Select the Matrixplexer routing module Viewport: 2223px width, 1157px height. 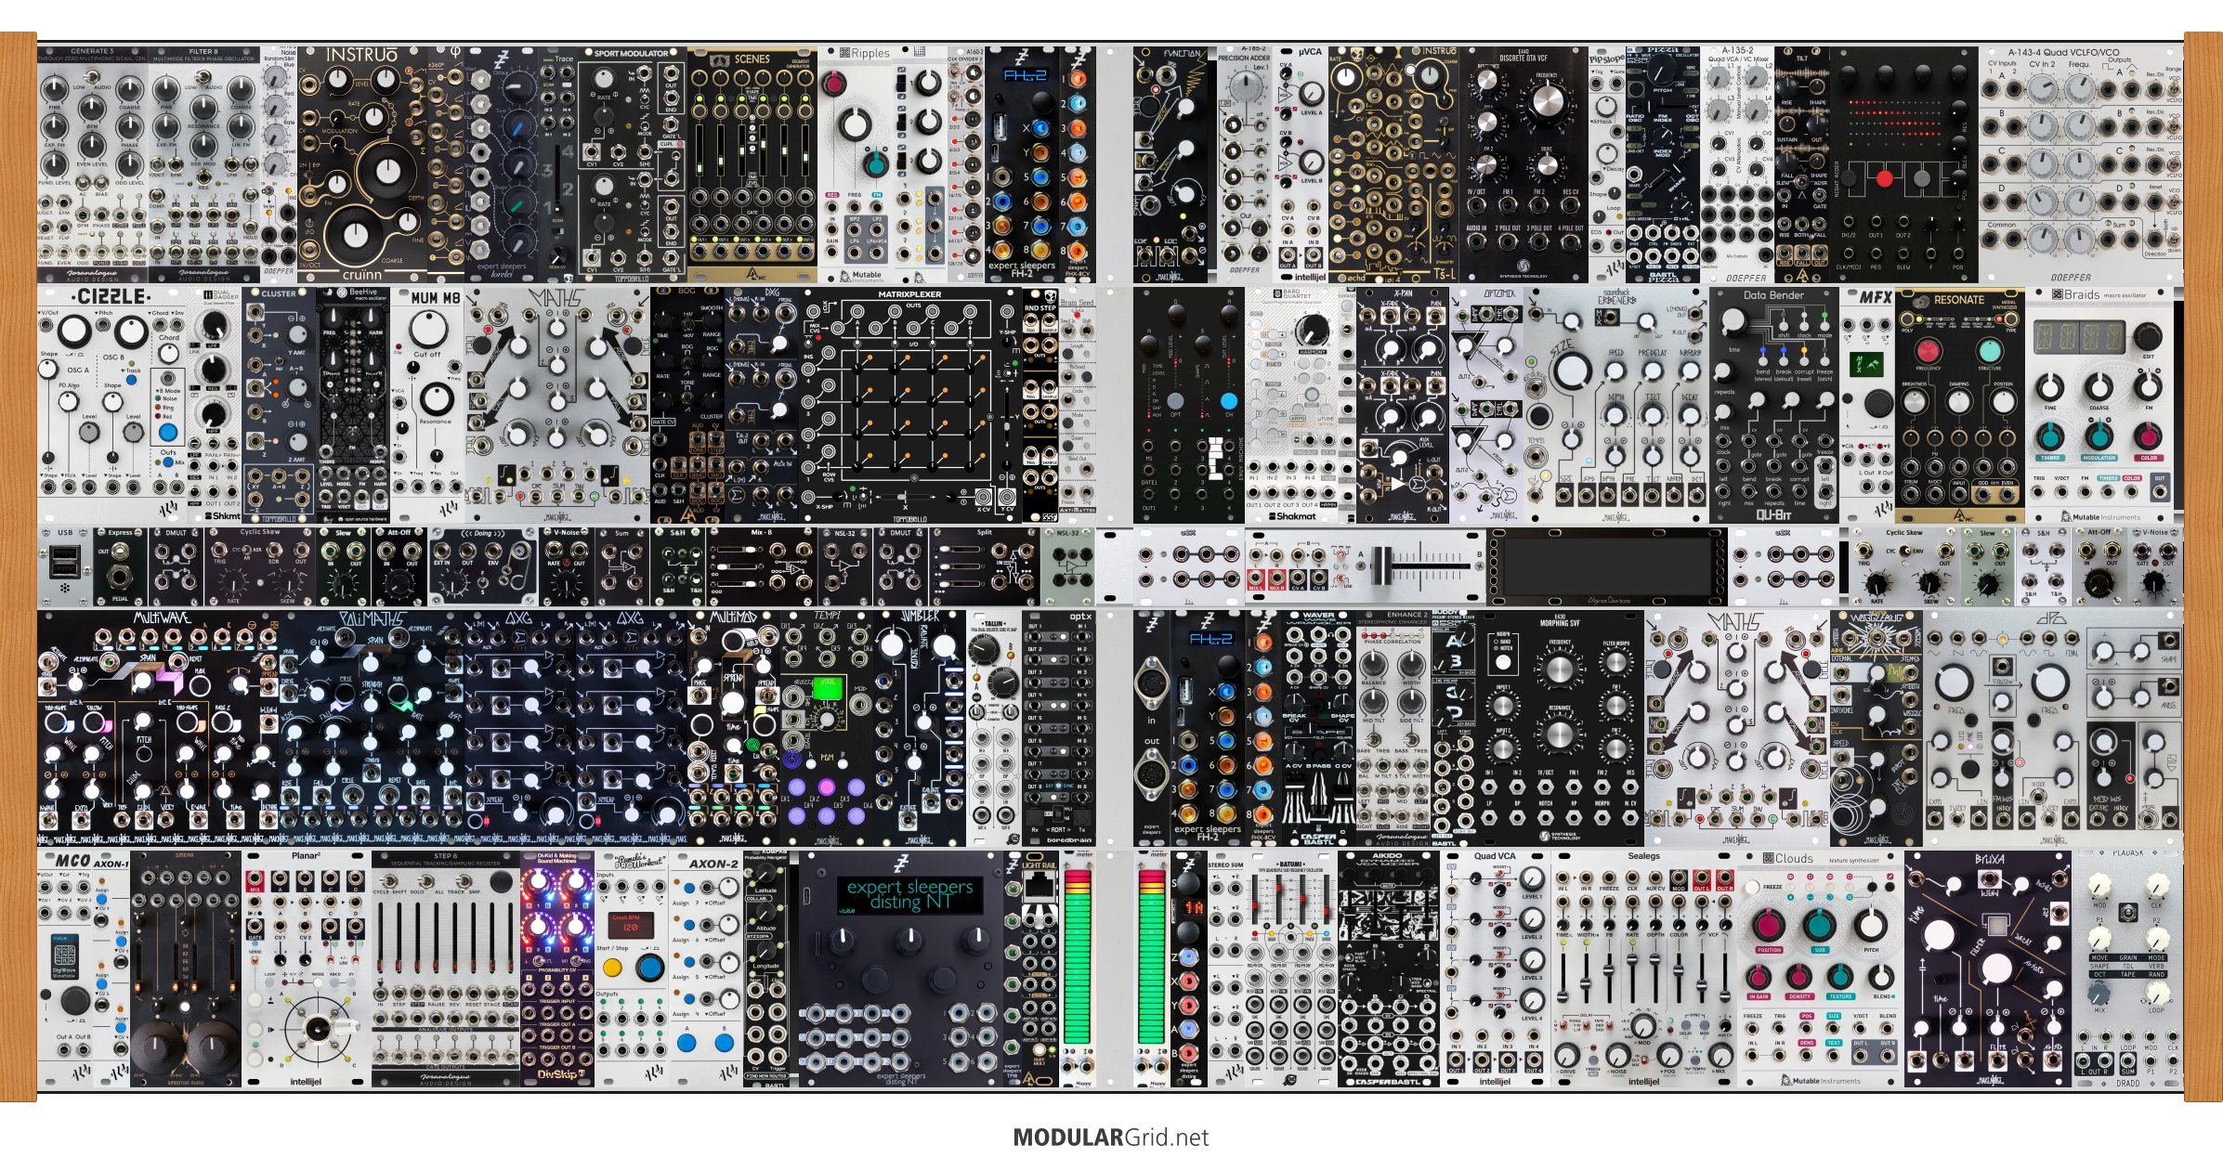point(910,405)
